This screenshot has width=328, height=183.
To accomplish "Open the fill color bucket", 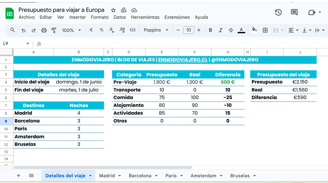I will tap(254, 30).
